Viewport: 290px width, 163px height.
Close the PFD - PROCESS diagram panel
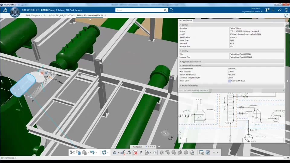coord(284,90)
